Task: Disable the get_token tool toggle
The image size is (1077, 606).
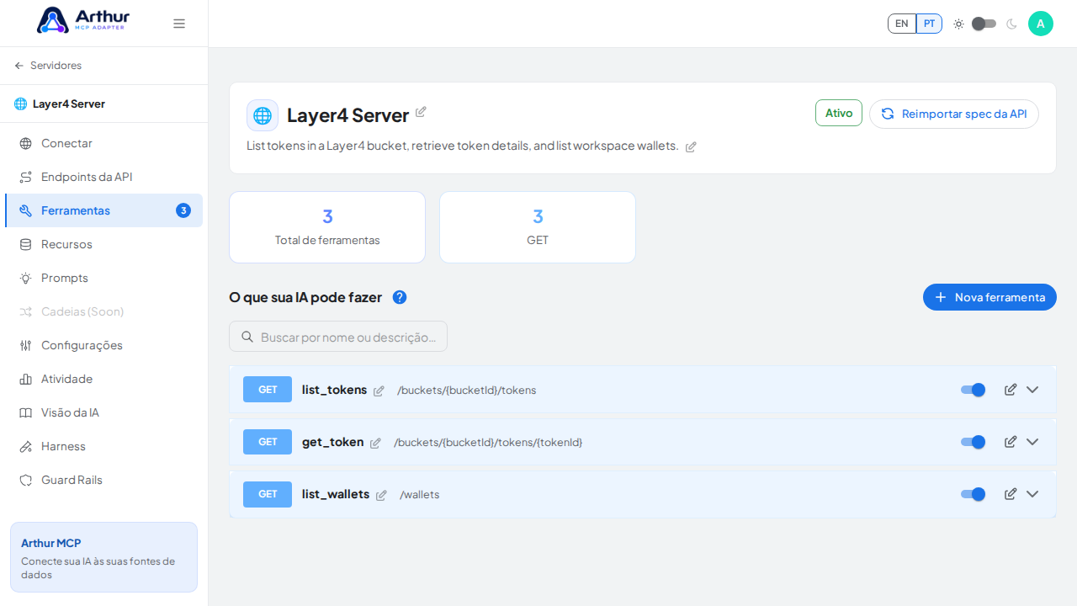Action: point(974,442)
